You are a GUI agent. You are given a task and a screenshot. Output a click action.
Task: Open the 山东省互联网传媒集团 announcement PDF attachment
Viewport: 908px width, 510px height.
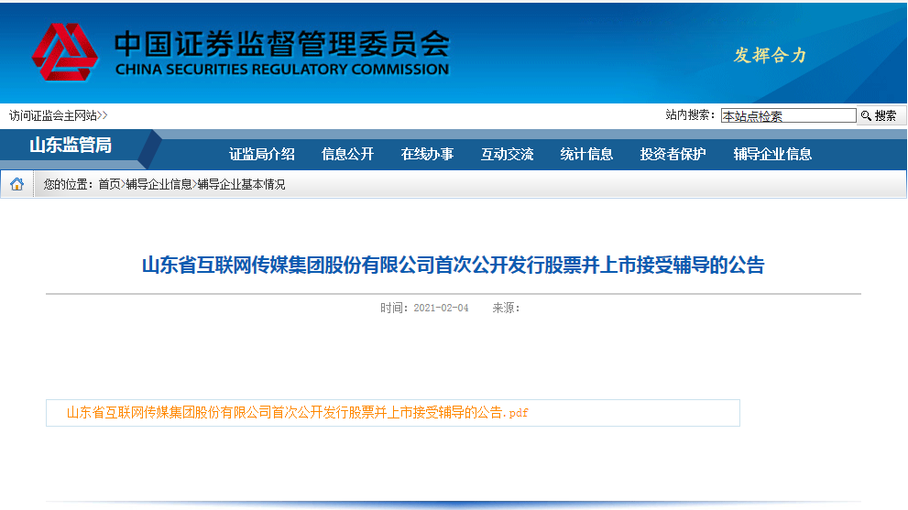point(297,413)
